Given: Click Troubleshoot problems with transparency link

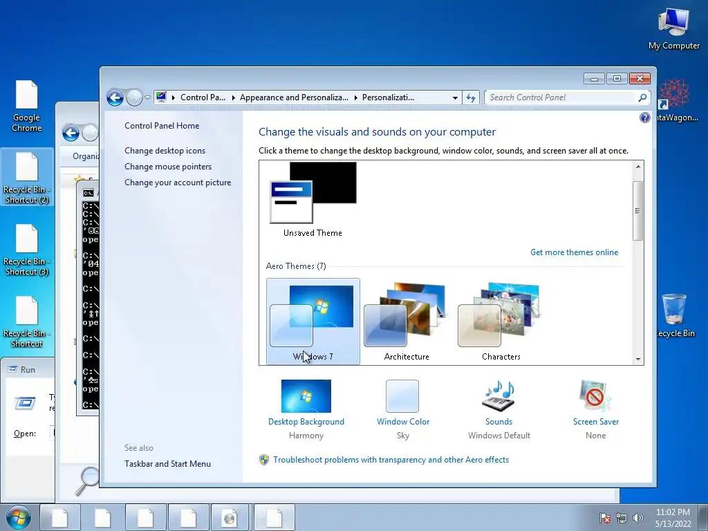Looking at the screenshot, I should [x=391, y=460].
